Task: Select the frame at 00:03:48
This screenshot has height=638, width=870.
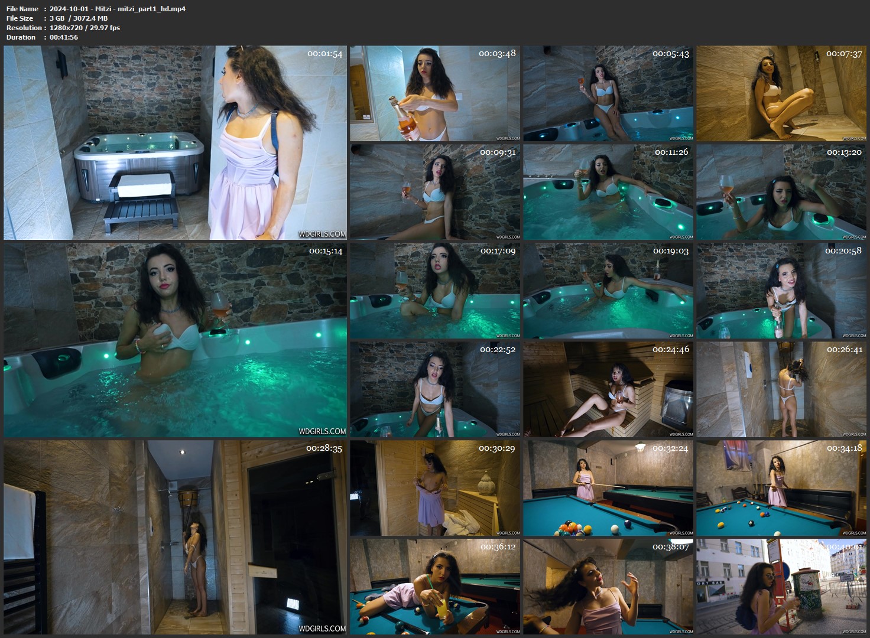Action: [x=434, y=93]
